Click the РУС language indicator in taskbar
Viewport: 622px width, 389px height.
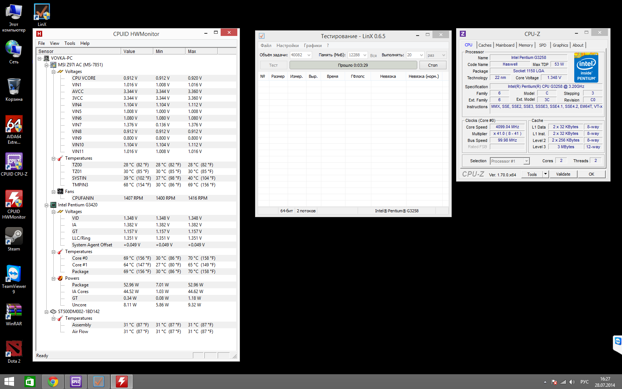585,382
